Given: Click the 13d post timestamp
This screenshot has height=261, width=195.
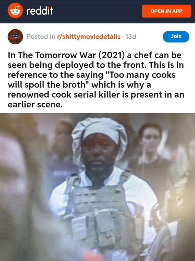Looking at the screenshot, I should click(131, 37).
